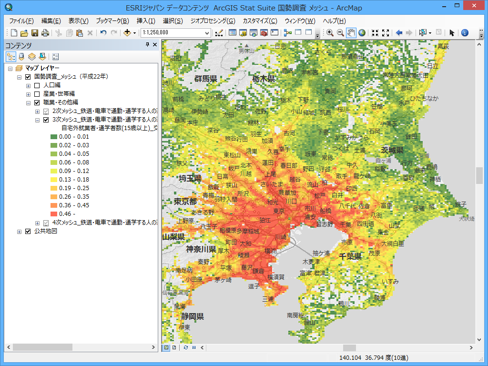Image resolution: width=488 pixels, height=366 pixels.
Task: Open the ブックマーク(B) menu
Action: 112,21
